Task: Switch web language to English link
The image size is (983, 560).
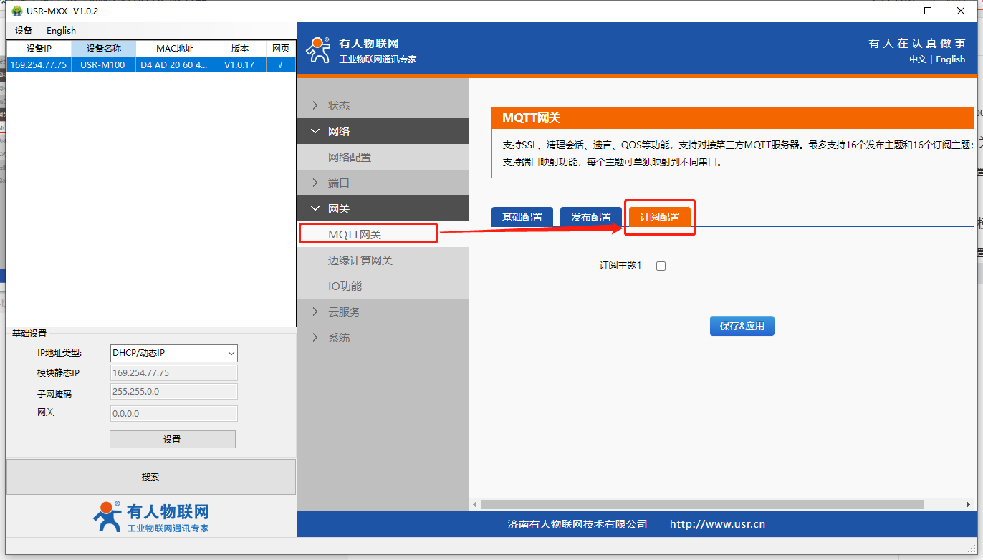Action: tap(951, 59)
